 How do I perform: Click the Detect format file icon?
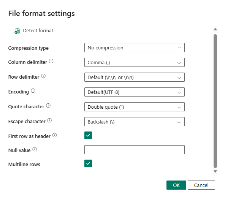coord(17,31)
